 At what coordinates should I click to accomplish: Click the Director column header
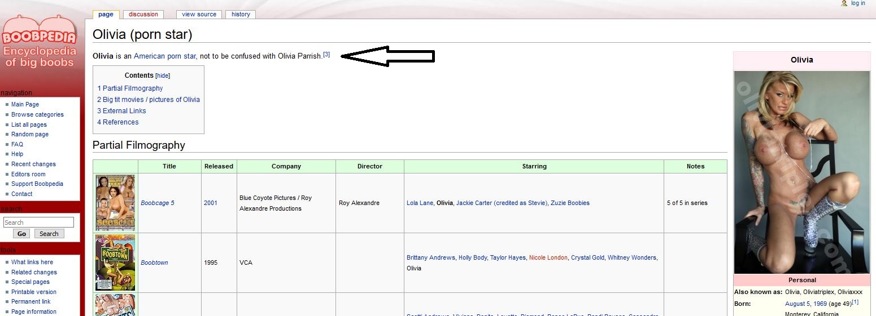(x=370, y=166)
